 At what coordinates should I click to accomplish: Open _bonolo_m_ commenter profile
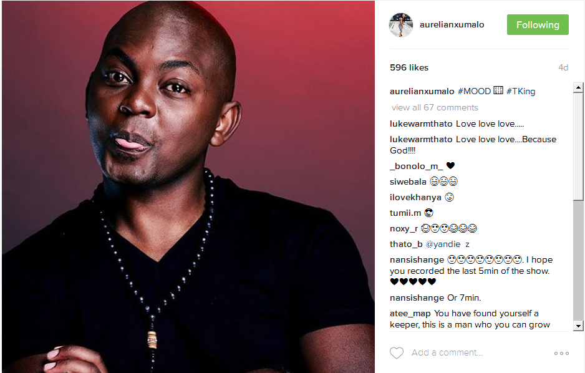coord(417,167)
